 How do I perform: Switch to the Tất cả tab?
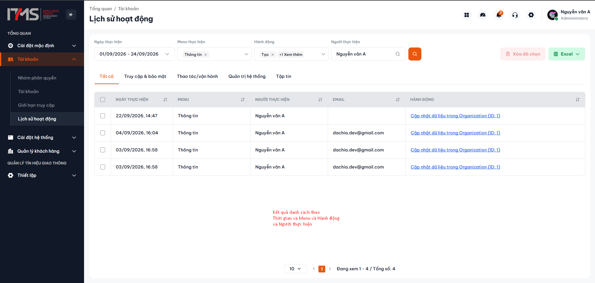tap(107, 76)
